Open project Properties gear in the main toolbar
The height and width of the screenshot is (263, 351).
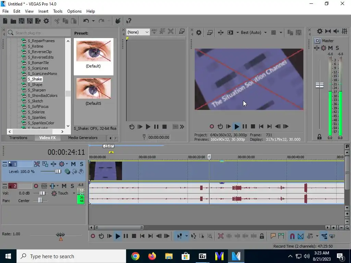(x=46, y=21)
